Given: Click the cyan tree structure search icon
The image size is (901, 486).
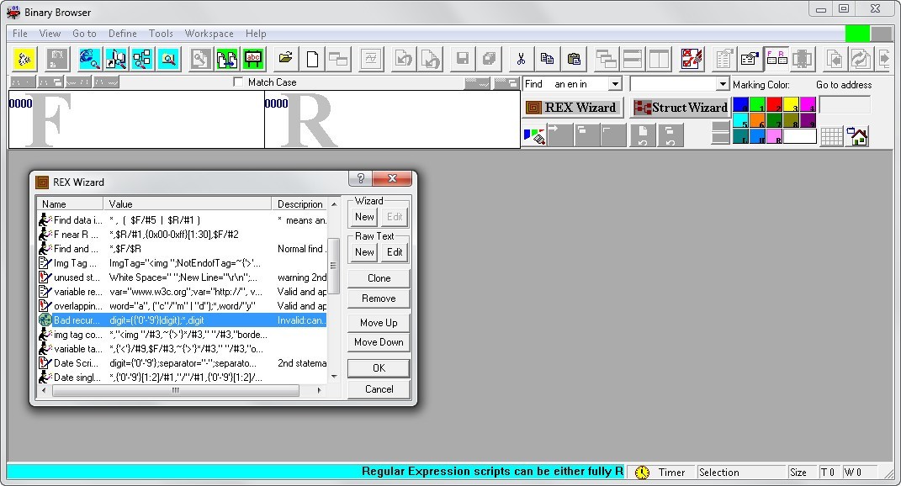Looking at the screenshot, I should tap(142, 59).
